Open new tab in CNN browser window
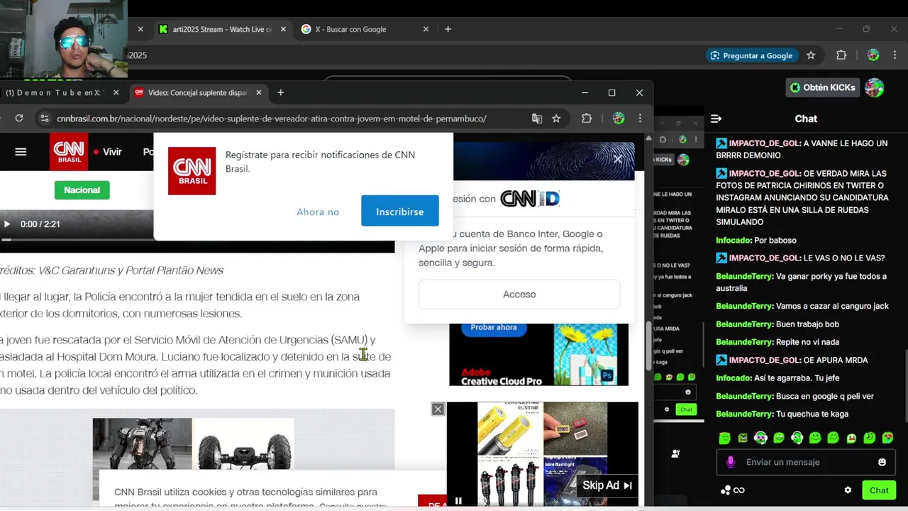This screenshot has width=908, height=511. (281, 93)
